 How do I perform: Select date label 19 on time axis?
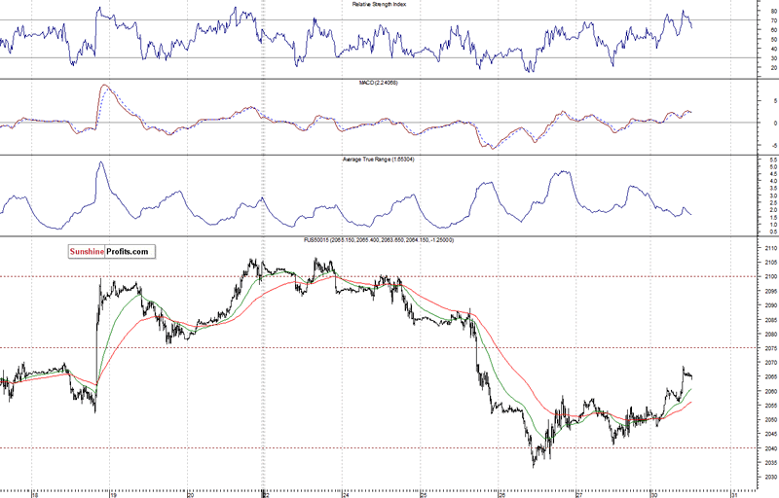(113, 495)
